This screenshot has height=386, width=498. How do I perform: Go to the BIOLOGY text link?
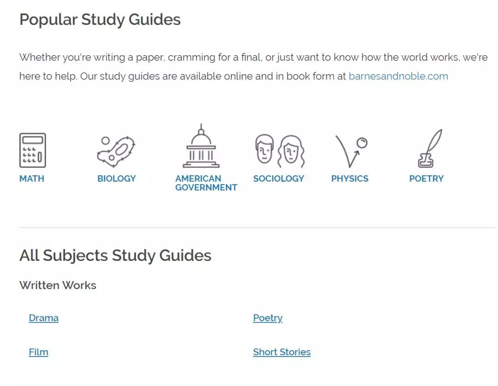117,179
